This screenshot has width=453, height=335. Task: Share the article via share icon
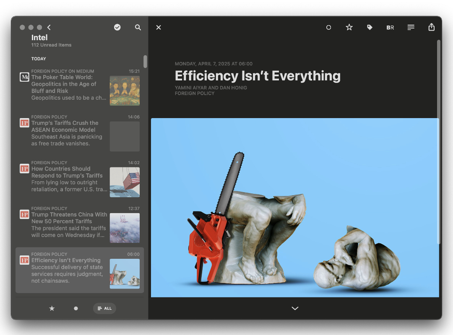pyautogui.click(x=431, y=27)
